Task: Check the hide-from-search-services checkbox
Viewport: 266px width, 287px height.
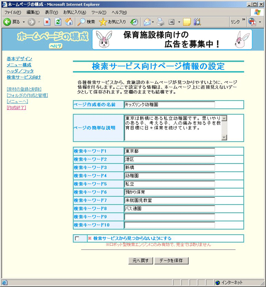Action: (77, 238)
